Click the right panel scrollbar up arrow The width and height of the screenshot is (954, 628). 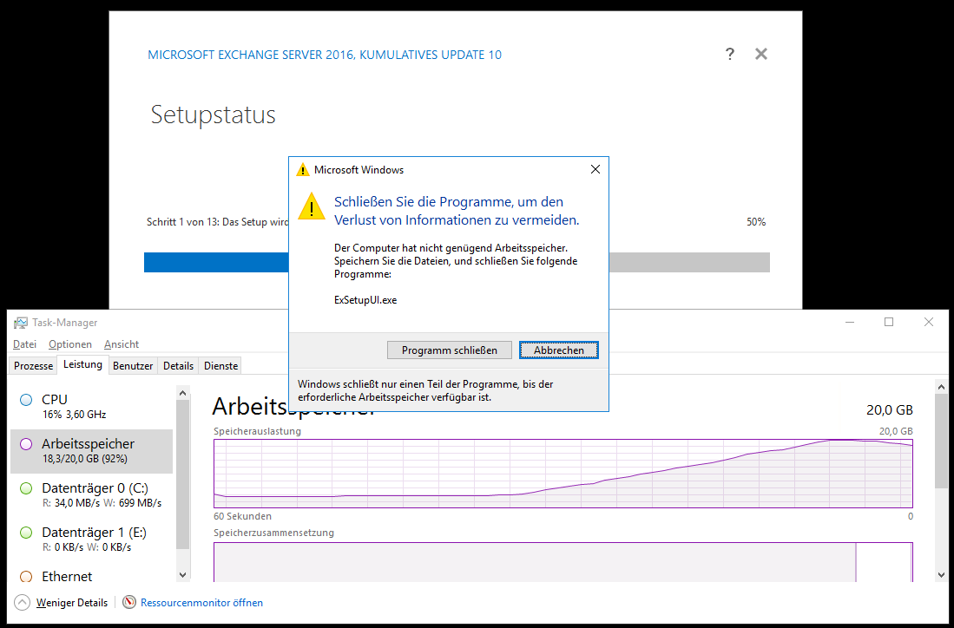941,387
